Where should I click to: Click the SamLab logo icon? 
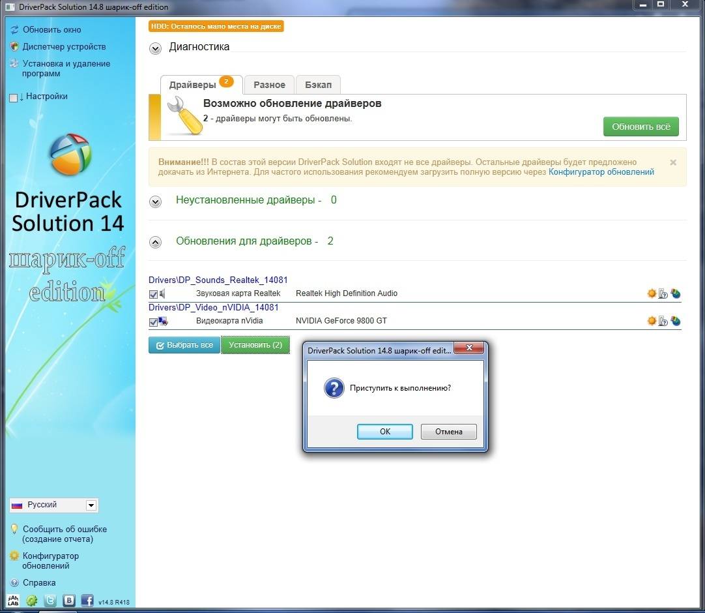[x=14, y=600]
